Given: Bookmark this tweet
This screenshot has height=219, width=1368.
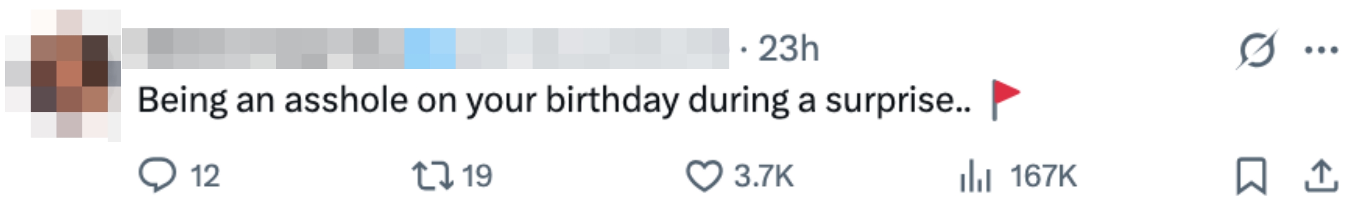Looking at the screenshot, I should tap(1252, 176).
